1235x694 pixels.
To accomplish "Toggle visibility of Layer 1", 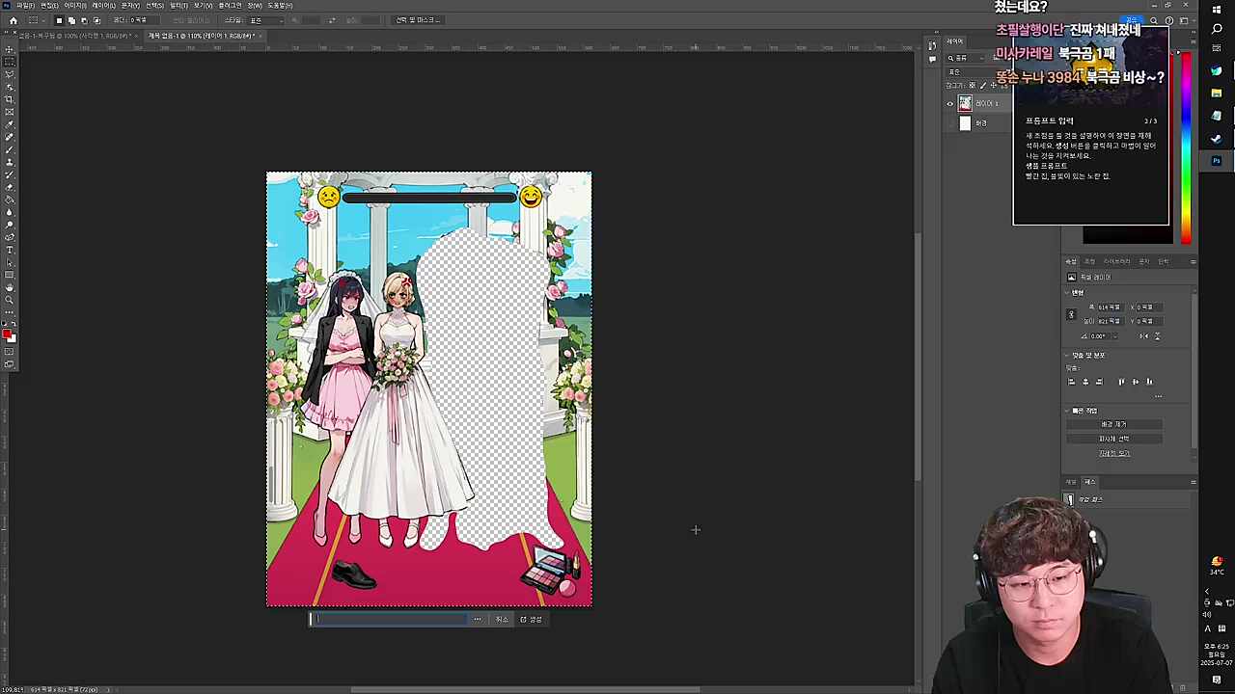I will pos(949,103).
